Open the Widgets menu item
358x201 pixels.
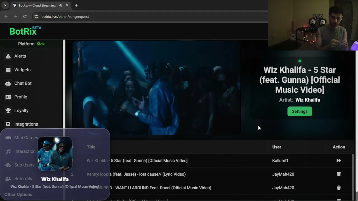click(22, 70)
